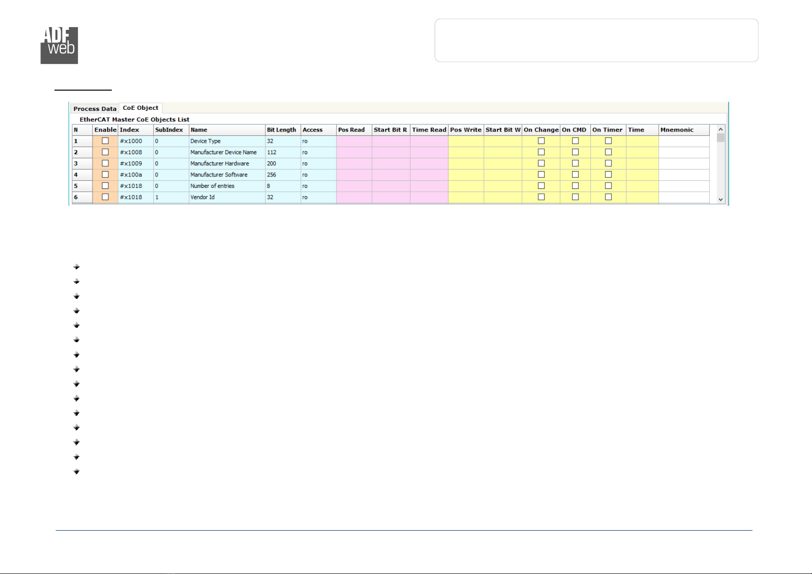Click the Mnemonic column header
Viewport: 812px width, 574px height.
point(684,130)
